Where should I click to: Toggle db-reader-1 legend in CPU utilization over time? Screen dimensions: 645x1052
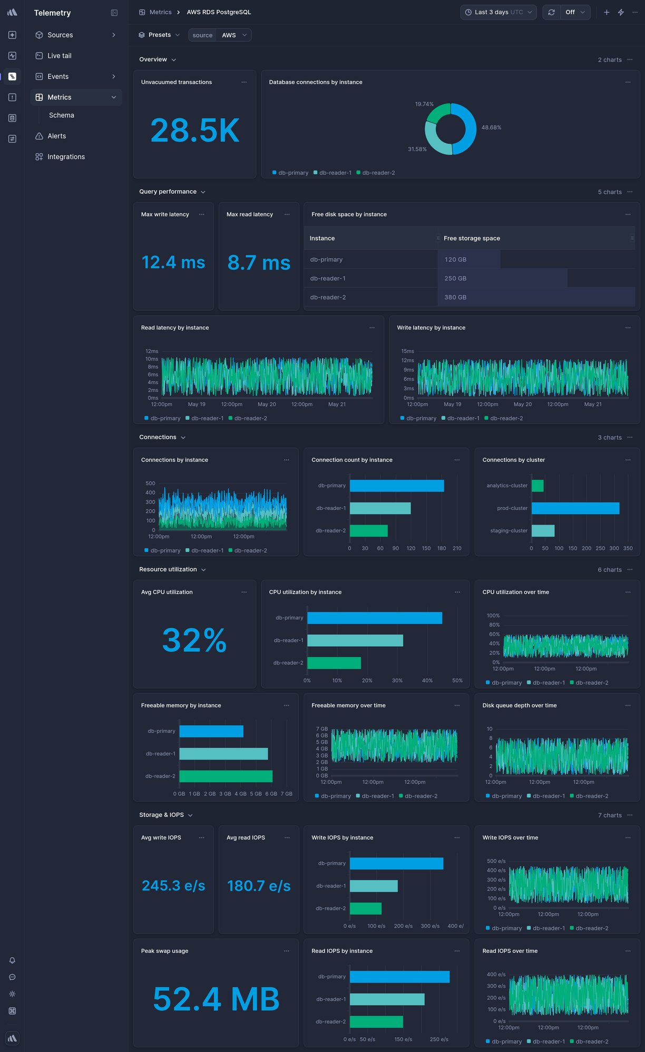(x=546, y=683)
